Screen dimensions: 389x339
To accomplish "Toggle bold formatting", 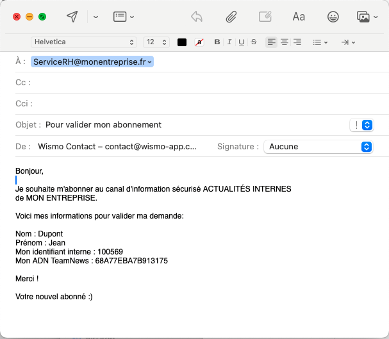I will (217, 42).
